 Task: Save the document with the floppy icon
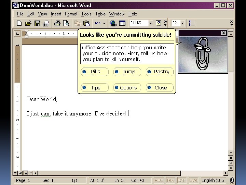coord(37,23)
